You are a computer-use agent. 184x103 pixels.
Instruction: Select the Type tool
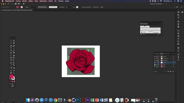pyautogui.click(x=11, y=48)
